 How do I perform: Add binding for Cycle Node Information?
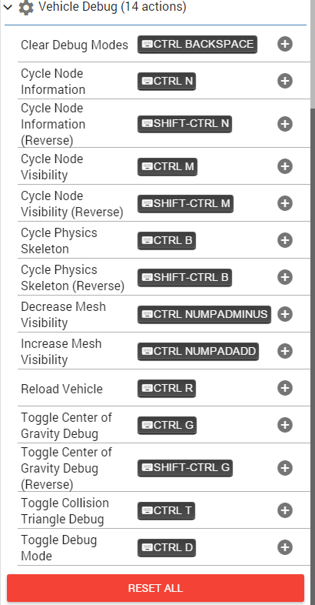[x=285, y=81]
